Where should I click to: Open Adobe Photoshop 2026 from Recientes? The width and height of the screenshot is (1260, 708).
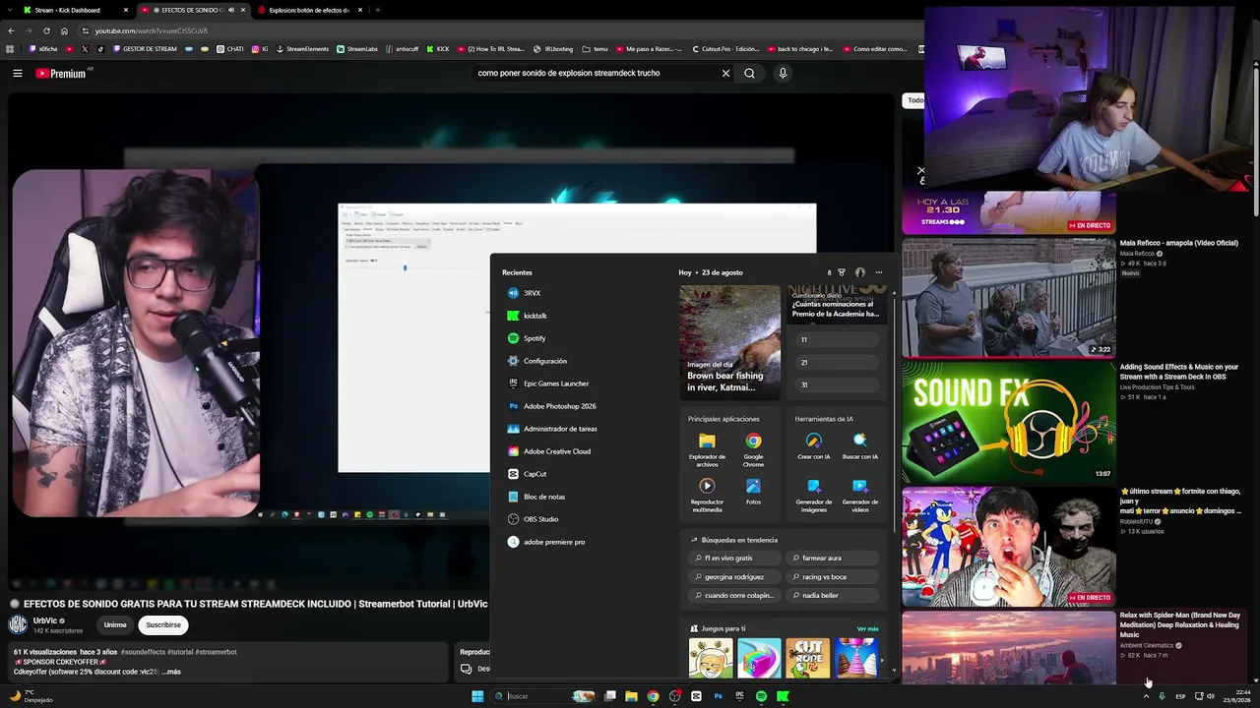[x=551, y=406]
